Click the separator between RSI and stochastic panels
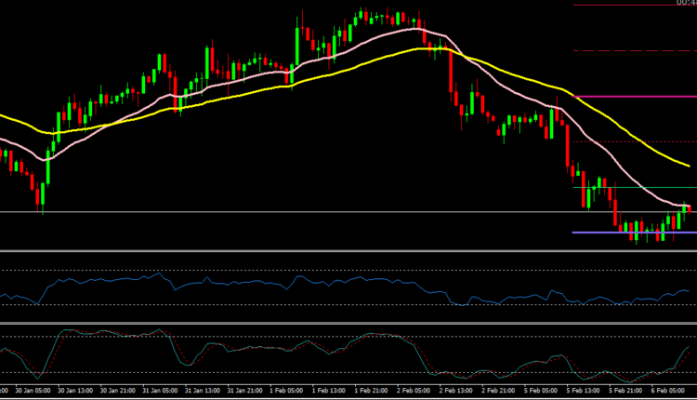697x400 pixels. pyautogui.click(x=348, y=324)
